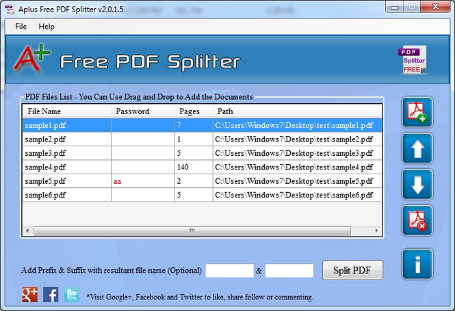Click the empty password cell for sample2.pdf
The width and height of the screenshot is (455, 311).
tap(143, 139)
